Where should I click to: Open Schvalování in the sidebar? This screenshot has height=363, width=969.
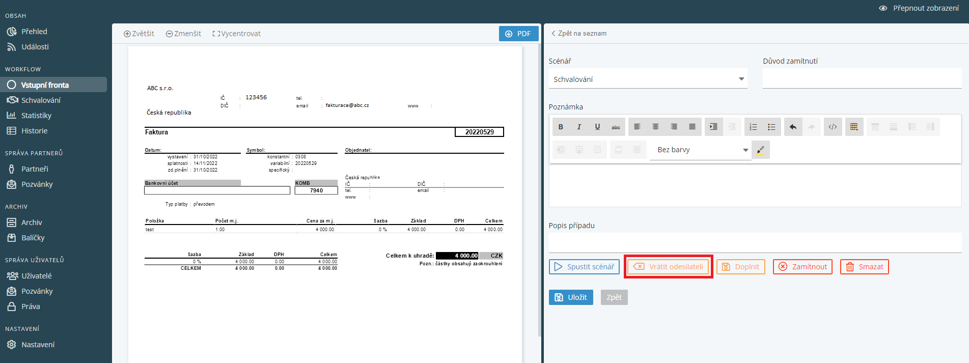(x=41, y=100)
